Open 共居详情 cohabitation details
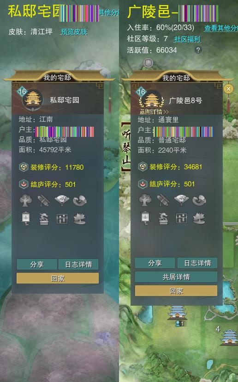The image size is (238, 382). 176,277
